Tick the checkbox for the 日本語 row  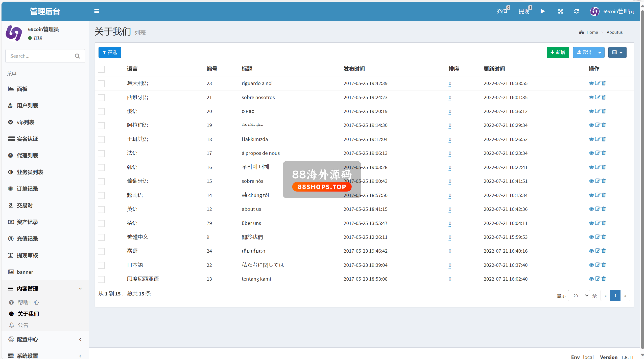coord(101,265)
